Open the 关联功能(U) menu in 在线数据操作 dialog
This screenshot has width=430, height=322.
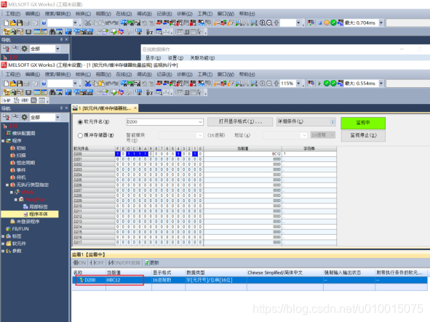(202, 58)
